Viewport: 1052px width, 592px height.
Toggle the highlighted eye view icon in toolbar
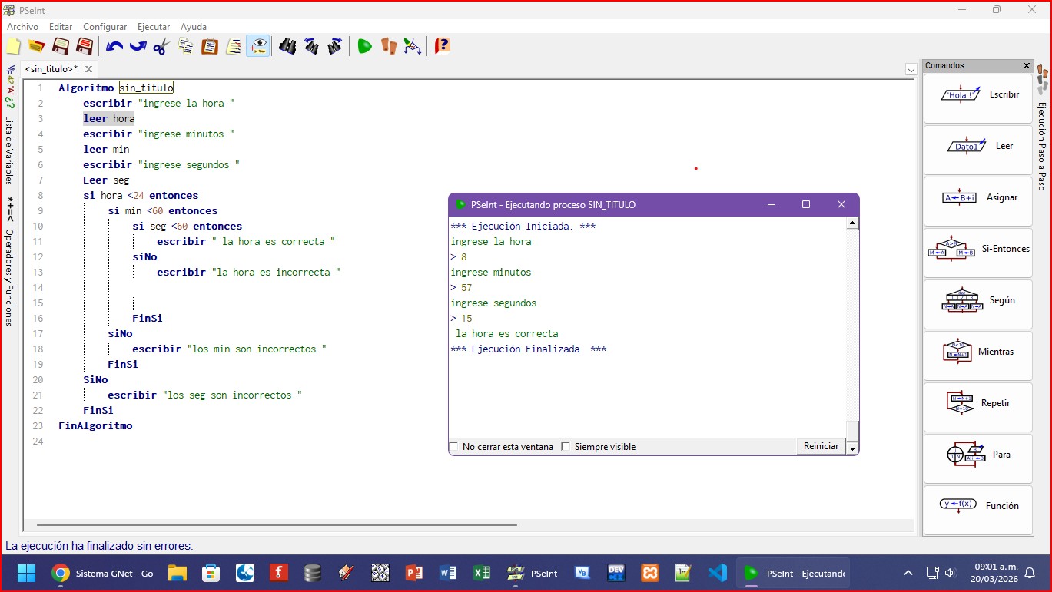(257, 46)
